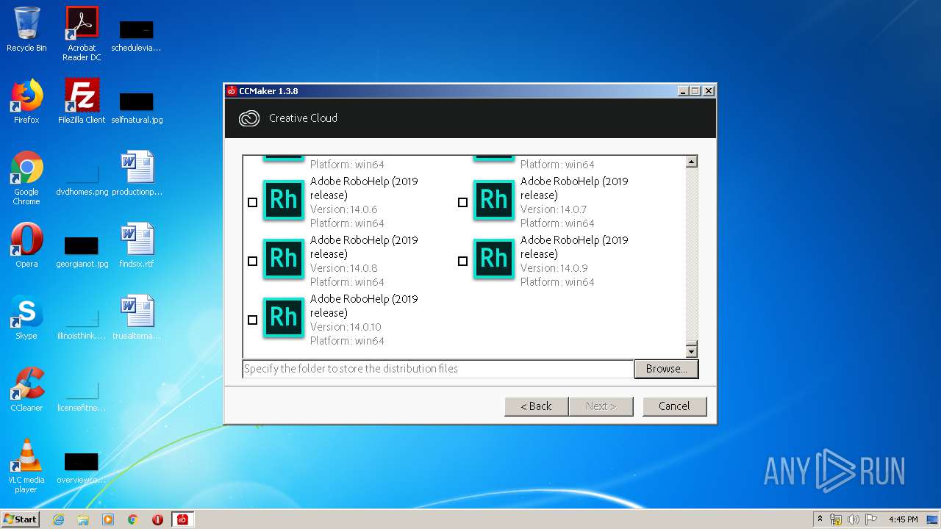This screenshot has height=529, width=941.
Task: Click the RoboHelp version 14.0.8 icon
Action: coord(284,259)
